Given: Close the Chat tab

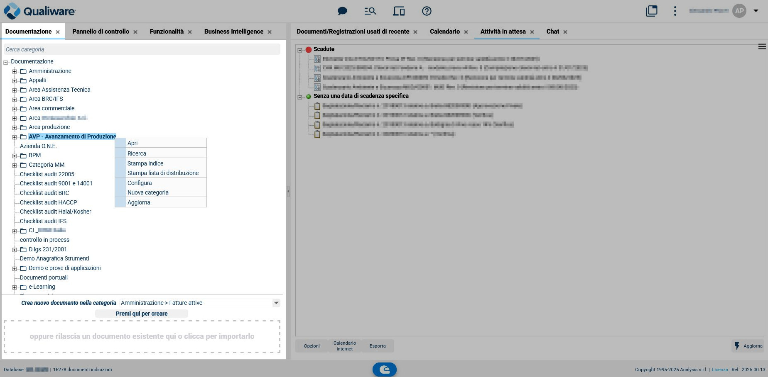Looking at the screenshot, I should click(x=565, y=32).
